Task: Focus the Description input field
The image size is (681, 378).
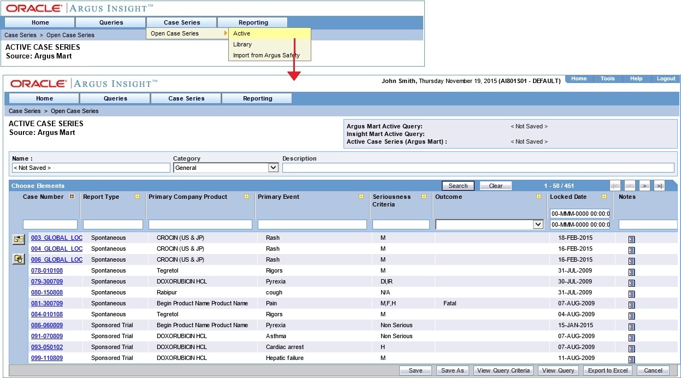Action: pos(478,168)
